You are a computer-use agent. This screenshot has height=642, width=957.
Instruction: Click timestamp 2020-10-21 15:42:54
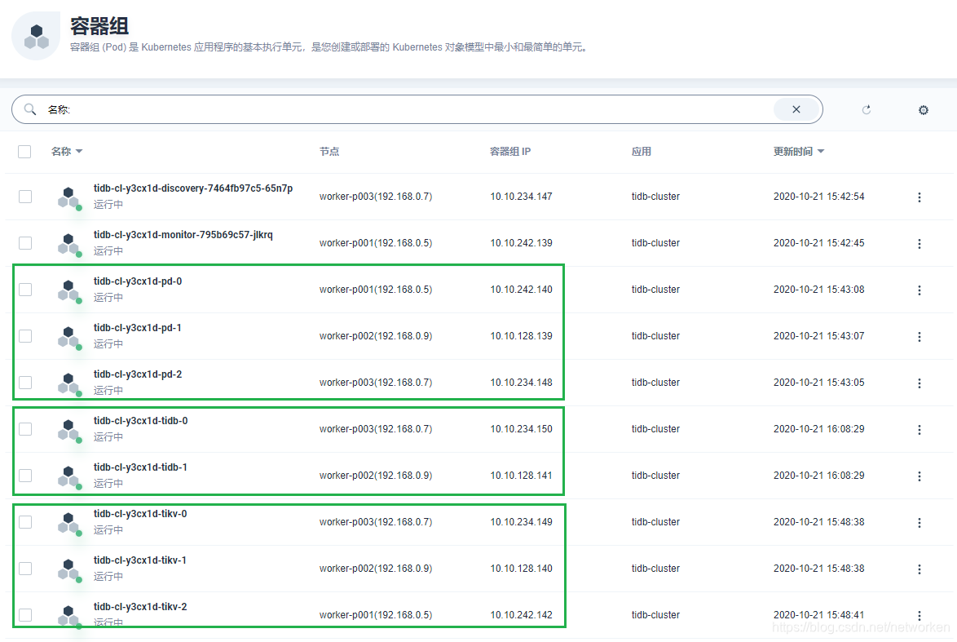click(x=819, y=197)
